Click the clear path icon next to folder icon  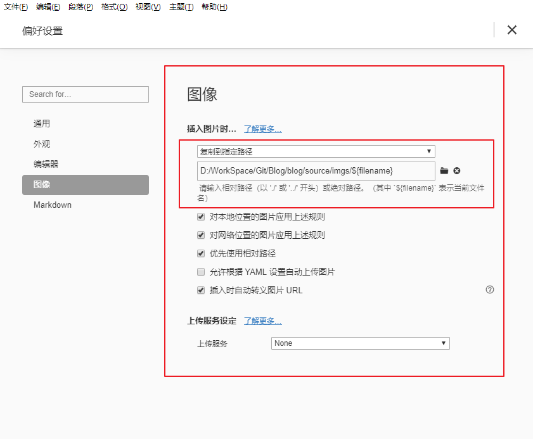tap(457, 170)
